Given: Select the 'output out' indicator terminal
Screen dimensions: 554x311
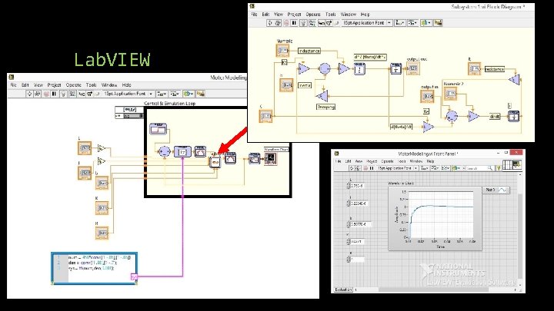Looking at the screenshot, I should (413, 68).
